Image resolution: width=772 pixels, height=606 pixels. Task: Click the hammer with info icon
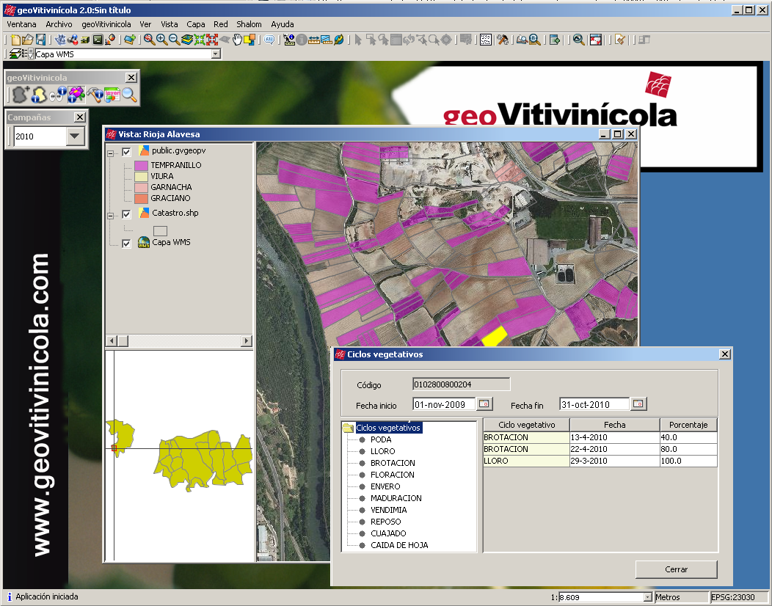pyautogui.click(x=94, y=94)
